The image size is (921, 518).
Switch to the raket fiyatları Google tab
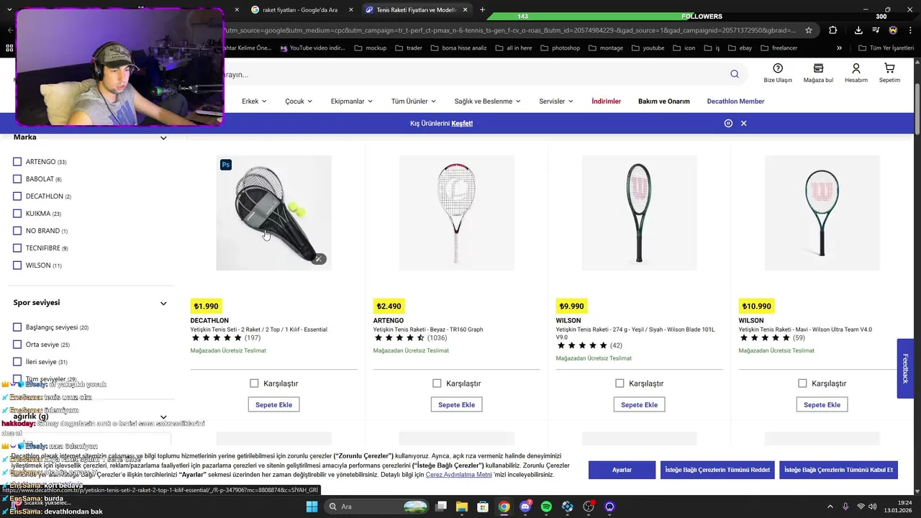[x=300, y=10]
